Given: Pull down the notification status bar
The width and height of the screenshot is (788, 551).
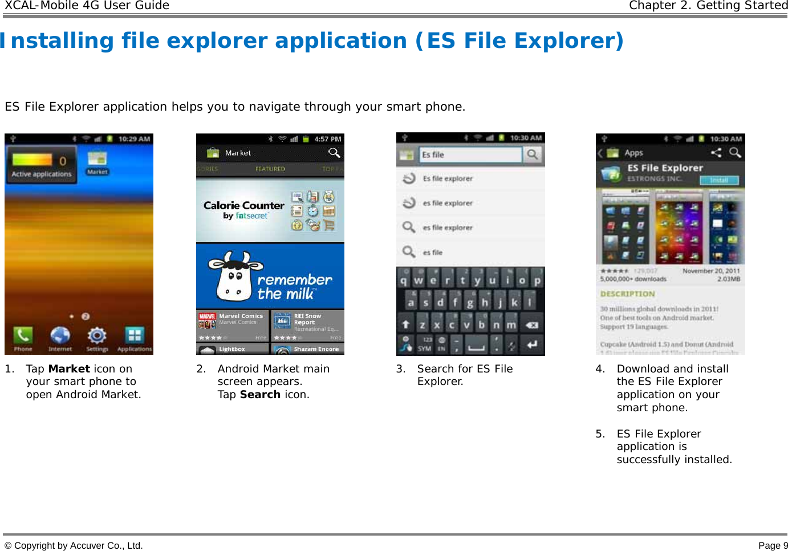Looking at the screenshot, I should point(79,138).
